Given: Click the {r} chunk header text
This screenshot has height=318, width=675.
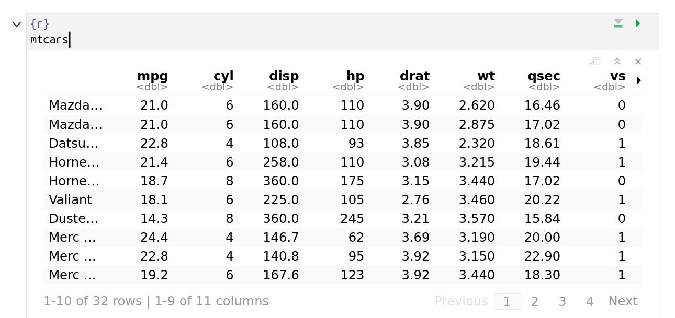Looking at the screenshot, I should 40,24.
